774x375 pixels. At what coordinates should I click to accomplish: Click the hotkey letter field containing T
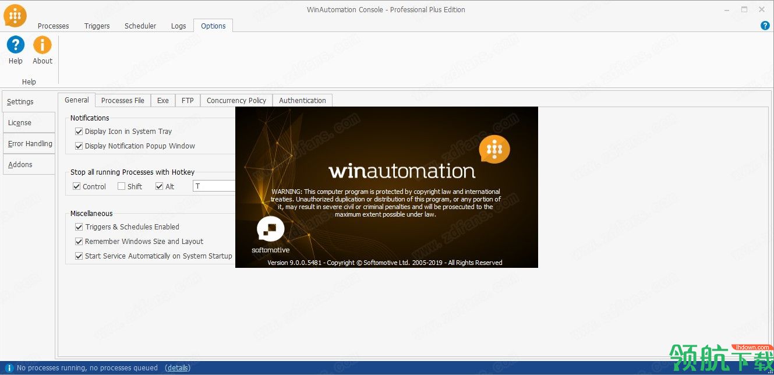pyautogui.click(x=214, y=186)
